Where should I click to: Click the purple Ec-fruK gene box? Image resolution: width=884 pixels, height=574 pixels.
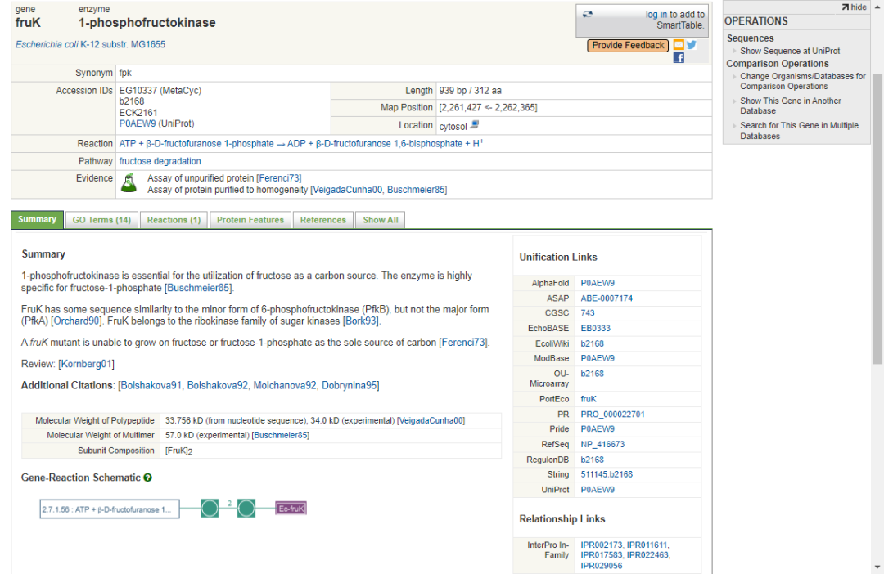(291, 509)
